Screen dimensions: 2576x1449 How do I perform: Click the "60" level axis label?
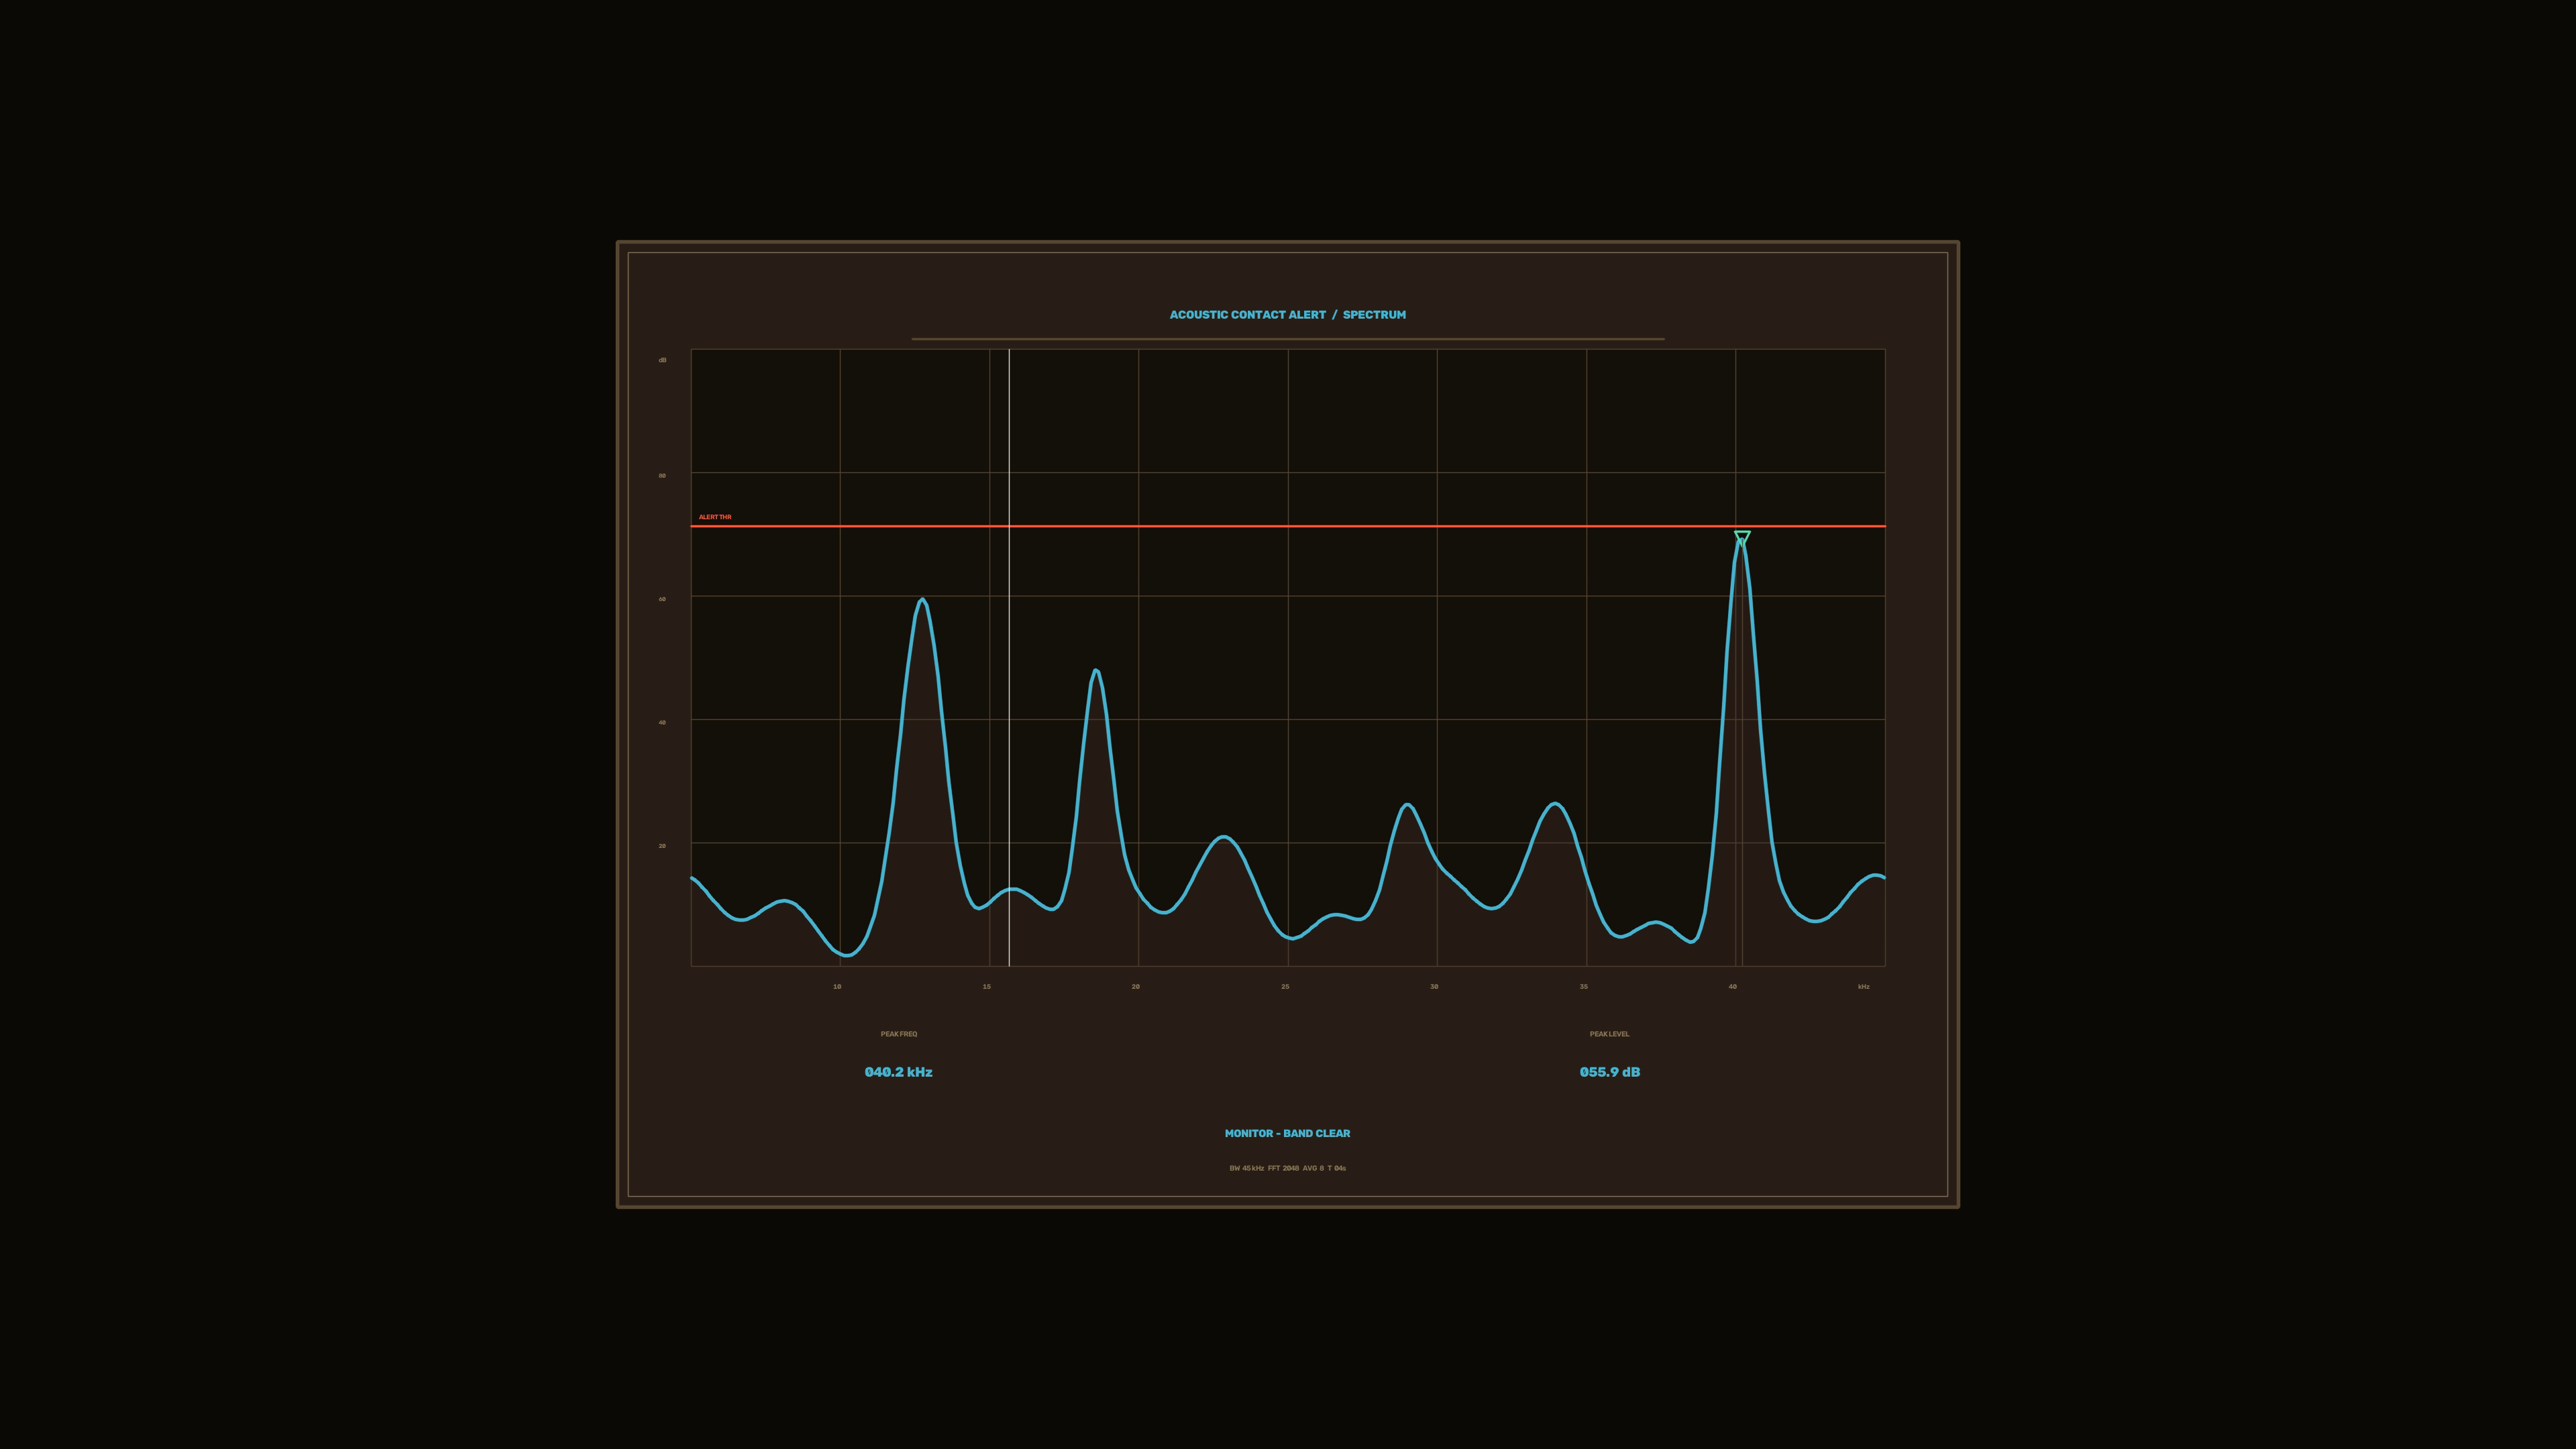662,599
